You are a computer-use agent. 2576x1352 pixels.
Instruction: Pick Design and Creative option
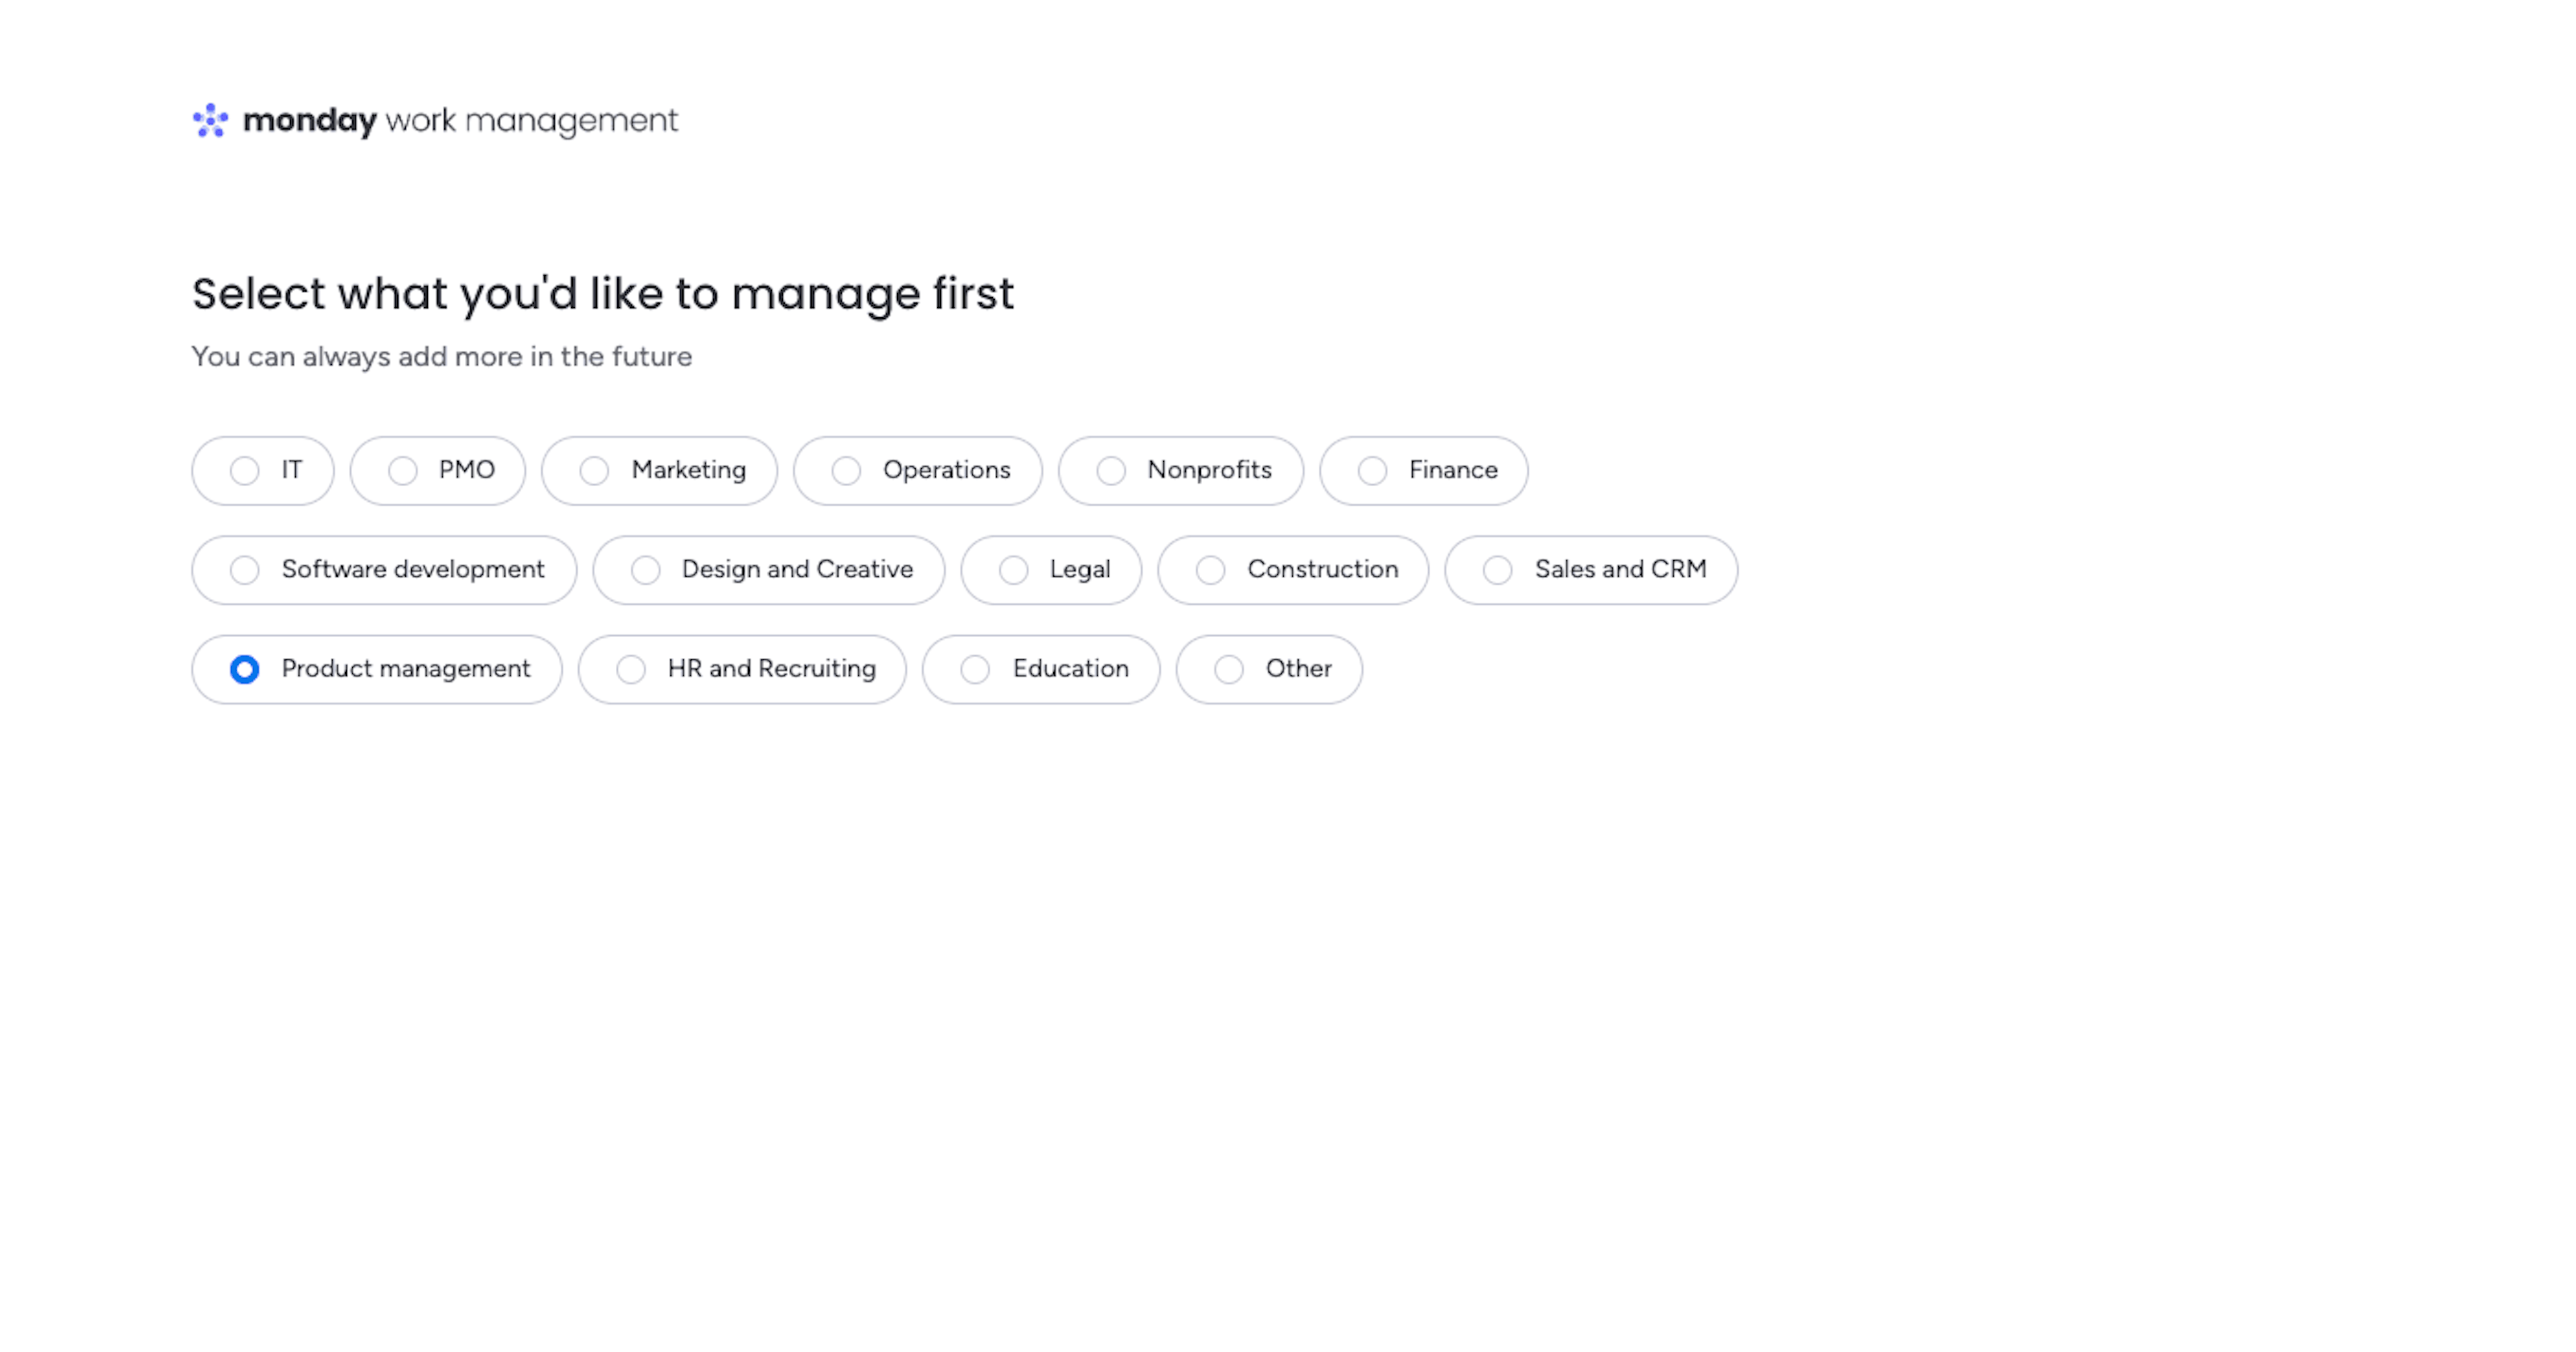click(646, 570)
